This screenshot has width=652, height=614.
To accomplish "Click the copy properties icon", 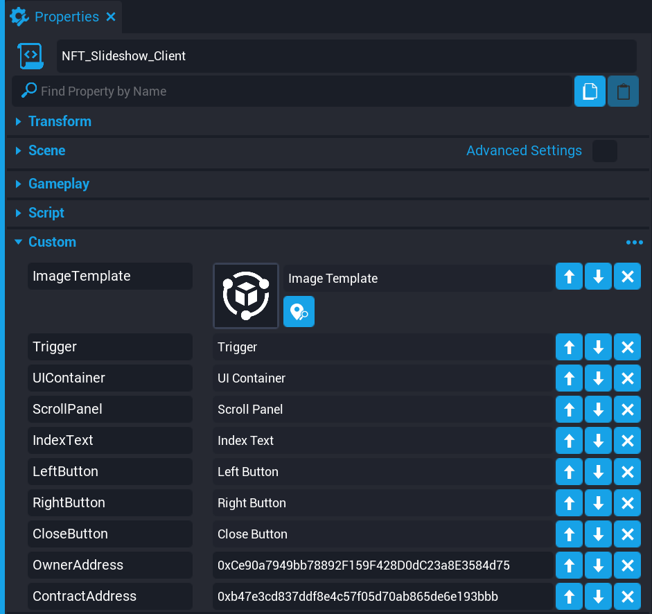I will (590, 91).
